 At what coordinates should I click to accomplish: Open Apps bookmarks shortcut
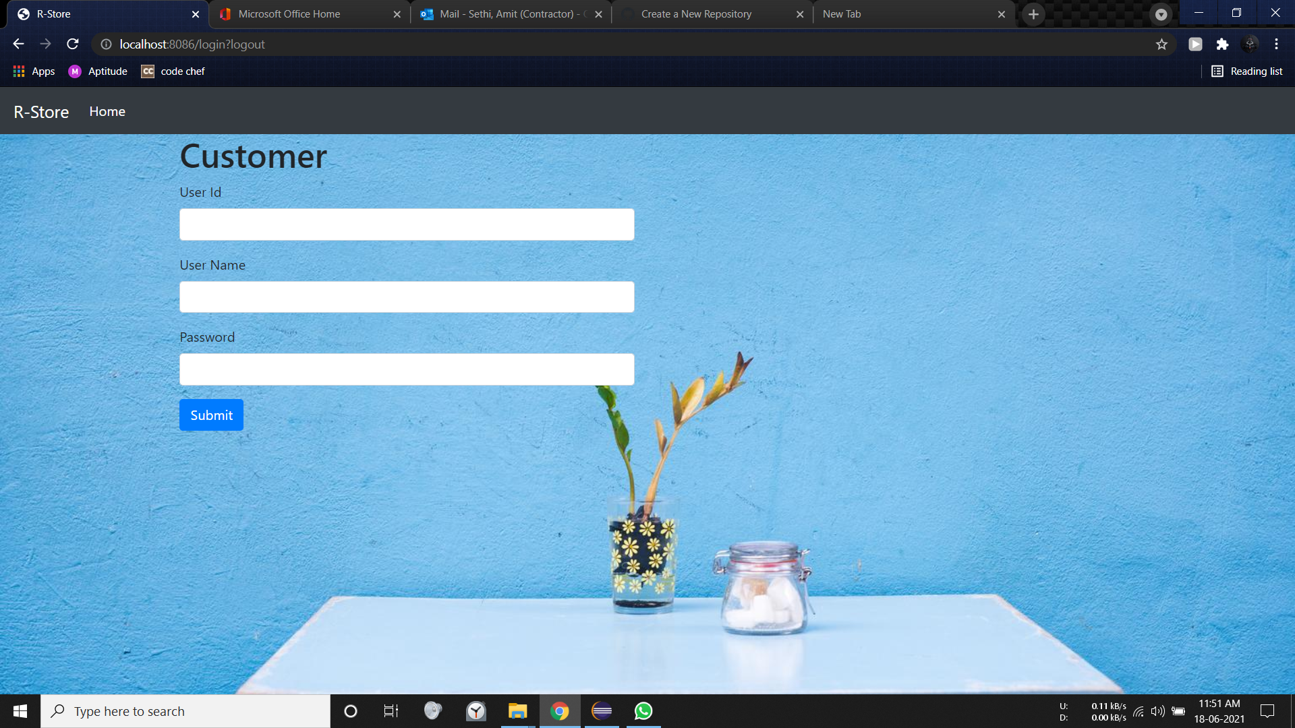(34, 71)
